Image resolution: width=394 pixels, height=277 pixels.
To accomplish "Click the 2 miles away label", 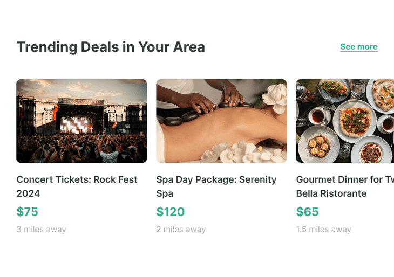I will 181,229.
